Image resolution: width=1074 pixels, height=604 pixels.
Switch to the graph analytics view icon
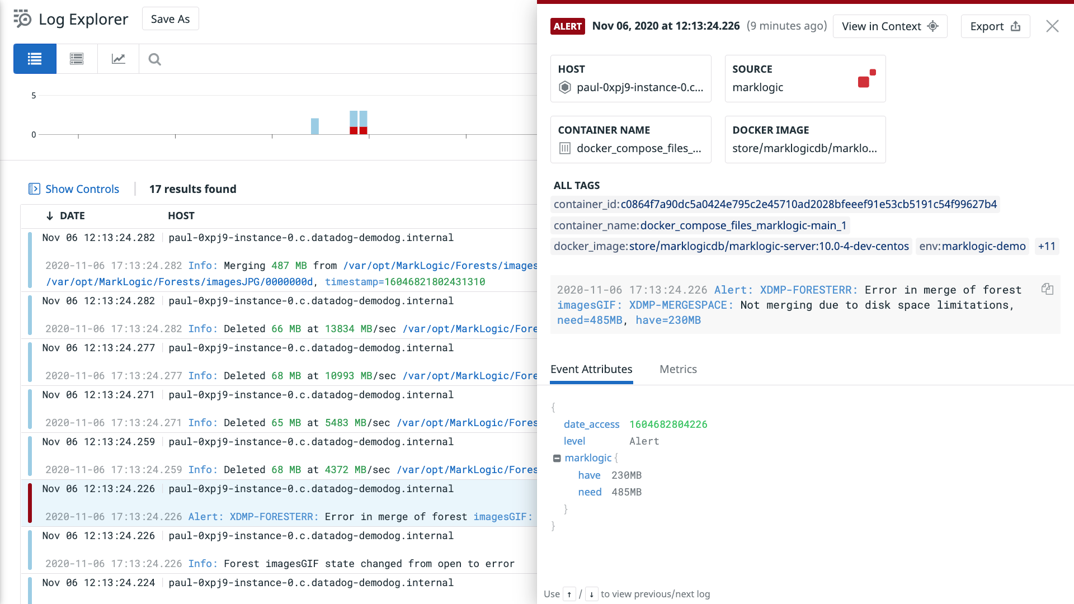118,59
